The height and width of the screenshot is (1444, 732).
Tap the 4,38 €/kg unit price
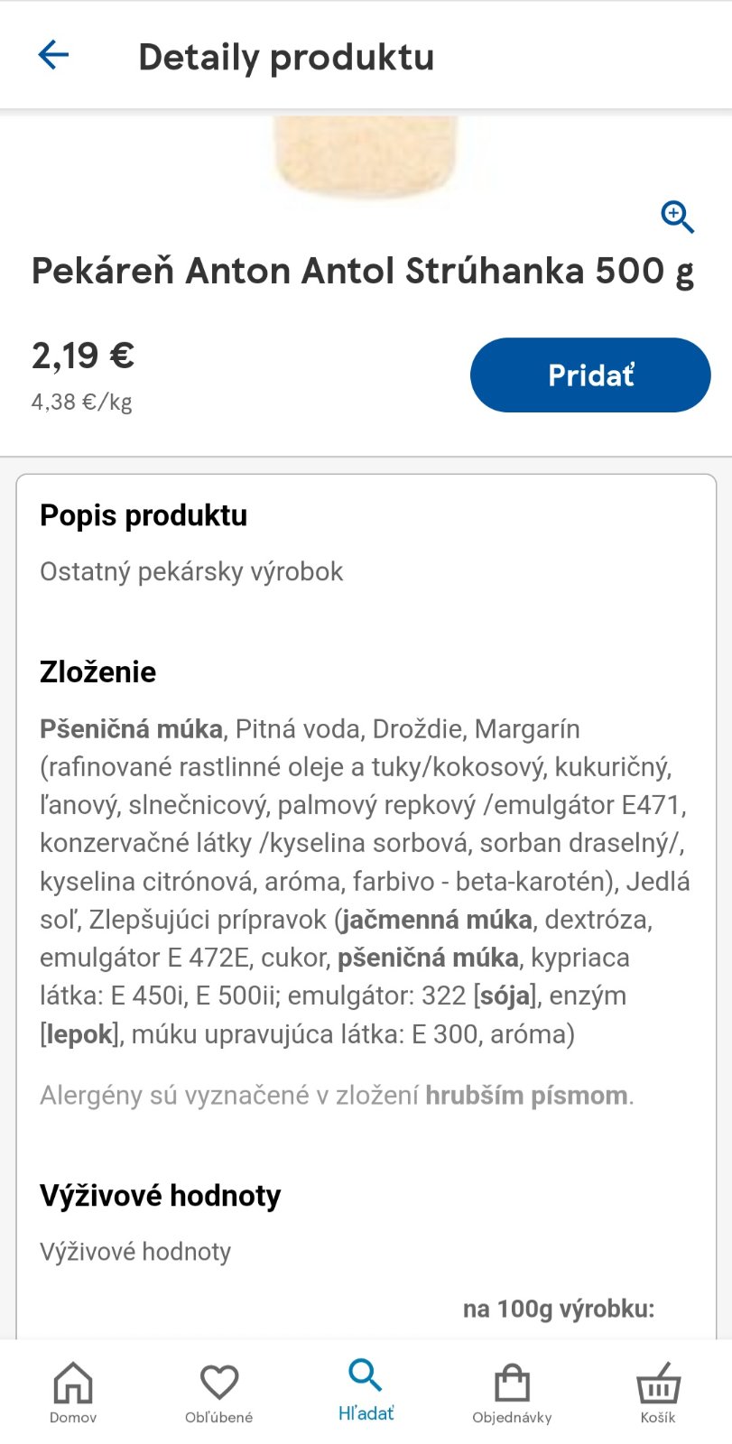pyautogui.click(x=82, y=402)
